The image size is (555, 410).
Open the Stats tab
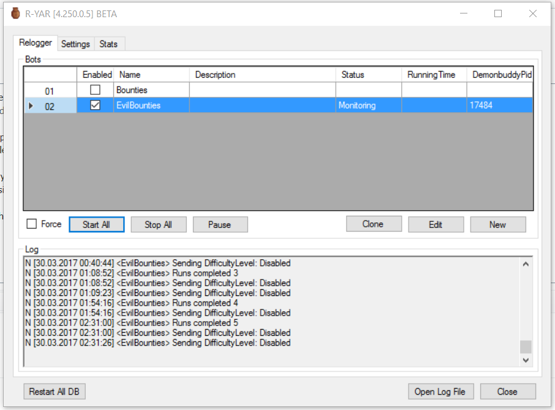coord(108,44)
